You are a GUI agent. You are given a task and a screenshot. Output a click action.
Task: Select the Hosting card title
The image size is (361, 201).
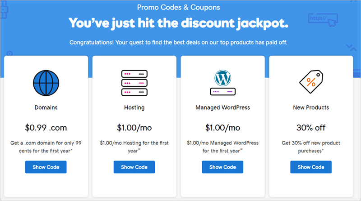pyautogui.click(x=134, y=107)
